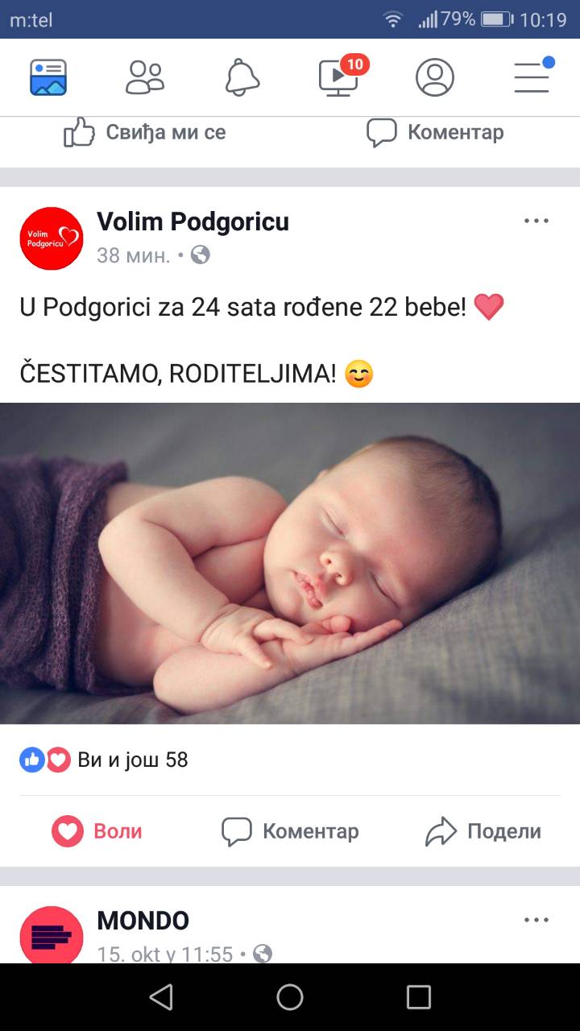Viewport: 580px width, 1031px height.
Task: Open Volim Podgoricu page avatar
Action: coord(52,238)
